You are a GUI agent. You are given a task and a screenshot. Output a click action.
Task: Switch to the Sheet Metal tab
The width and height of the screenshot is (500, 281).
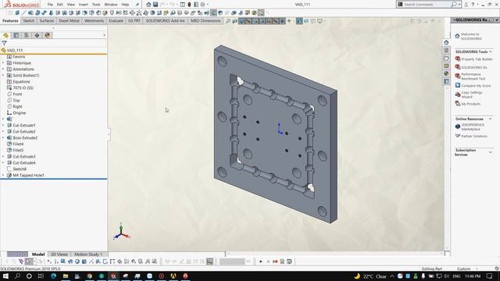[69, 21]
